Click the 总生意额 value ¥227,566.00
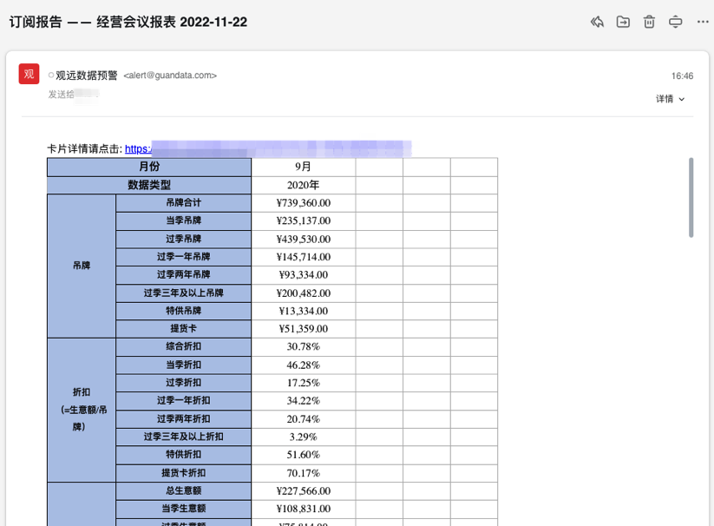This screenshot has width=714, height=526. [303, 491]
